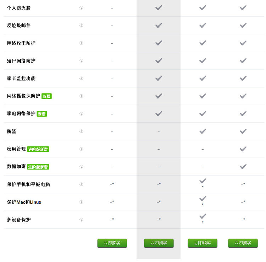
Task: Click the rightmost 立即购买 button
Action: [x=243, y=243]
